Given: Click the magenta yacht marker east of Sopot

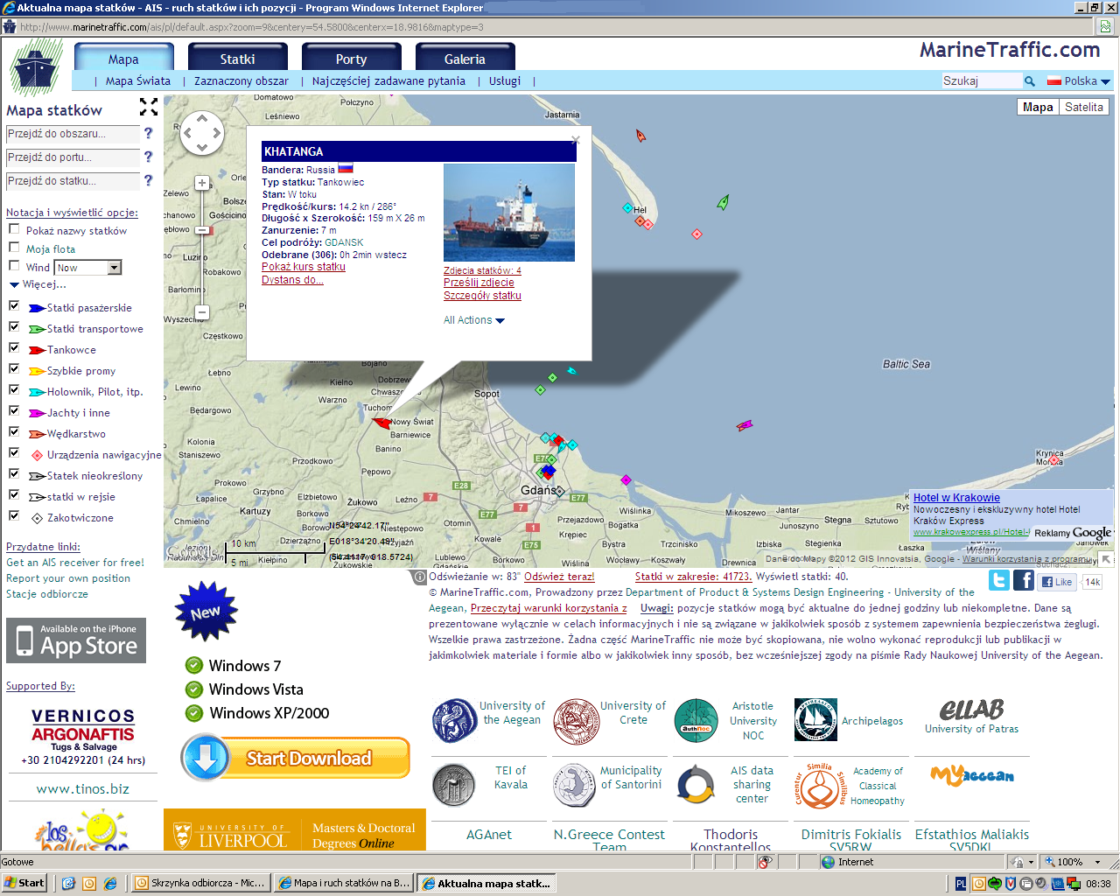Looking at the screenshot, I should (744, 426).
